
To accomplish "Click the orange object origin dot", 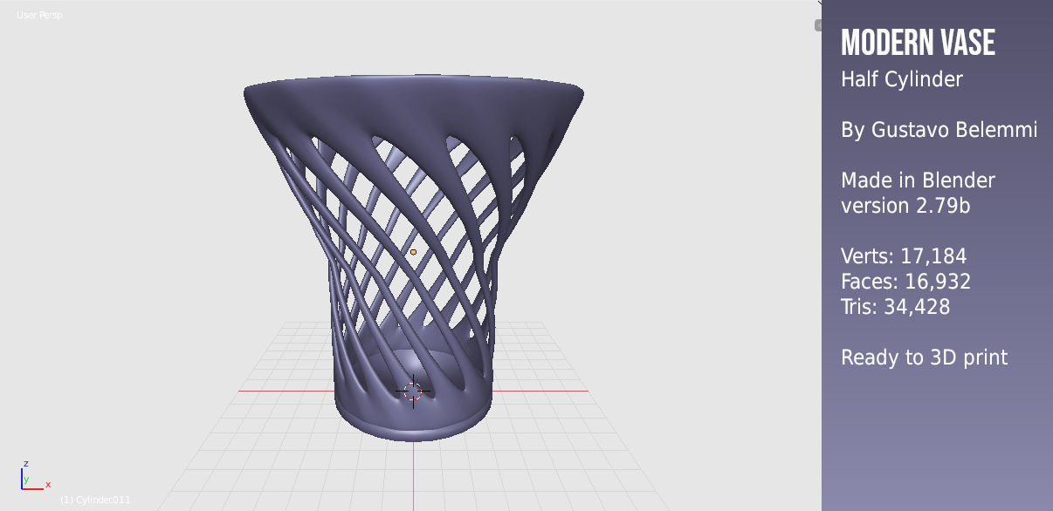I will (414, 252).
